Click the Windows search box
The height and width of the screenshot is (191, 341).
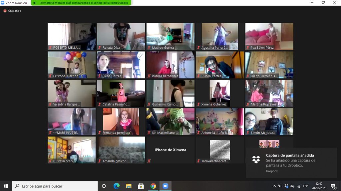[55, 186]
